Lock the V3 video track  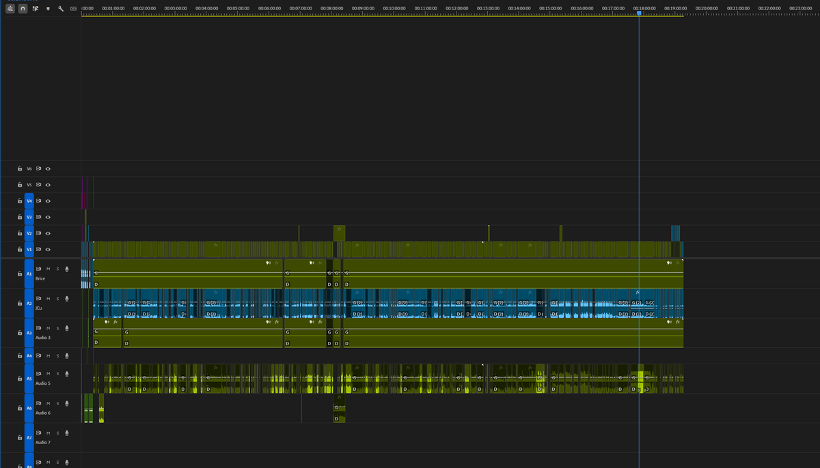coord(20,217)
